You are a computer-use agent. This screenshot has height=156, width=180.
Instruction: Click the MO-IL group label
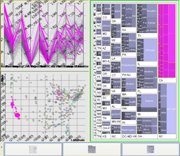pyautogui.click(x=106, y=61)
